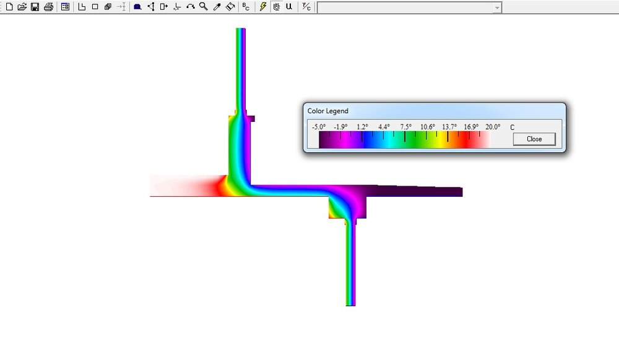Save the model with the floppy disk icon
The image size is (619, 341).
35,7
